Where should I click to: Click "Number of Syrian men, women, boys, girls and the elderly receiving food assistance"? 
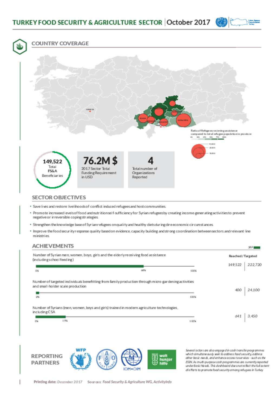[x=99, y=257]
